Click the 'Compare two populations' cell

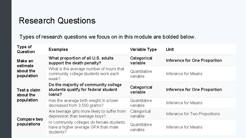(30, 122)
